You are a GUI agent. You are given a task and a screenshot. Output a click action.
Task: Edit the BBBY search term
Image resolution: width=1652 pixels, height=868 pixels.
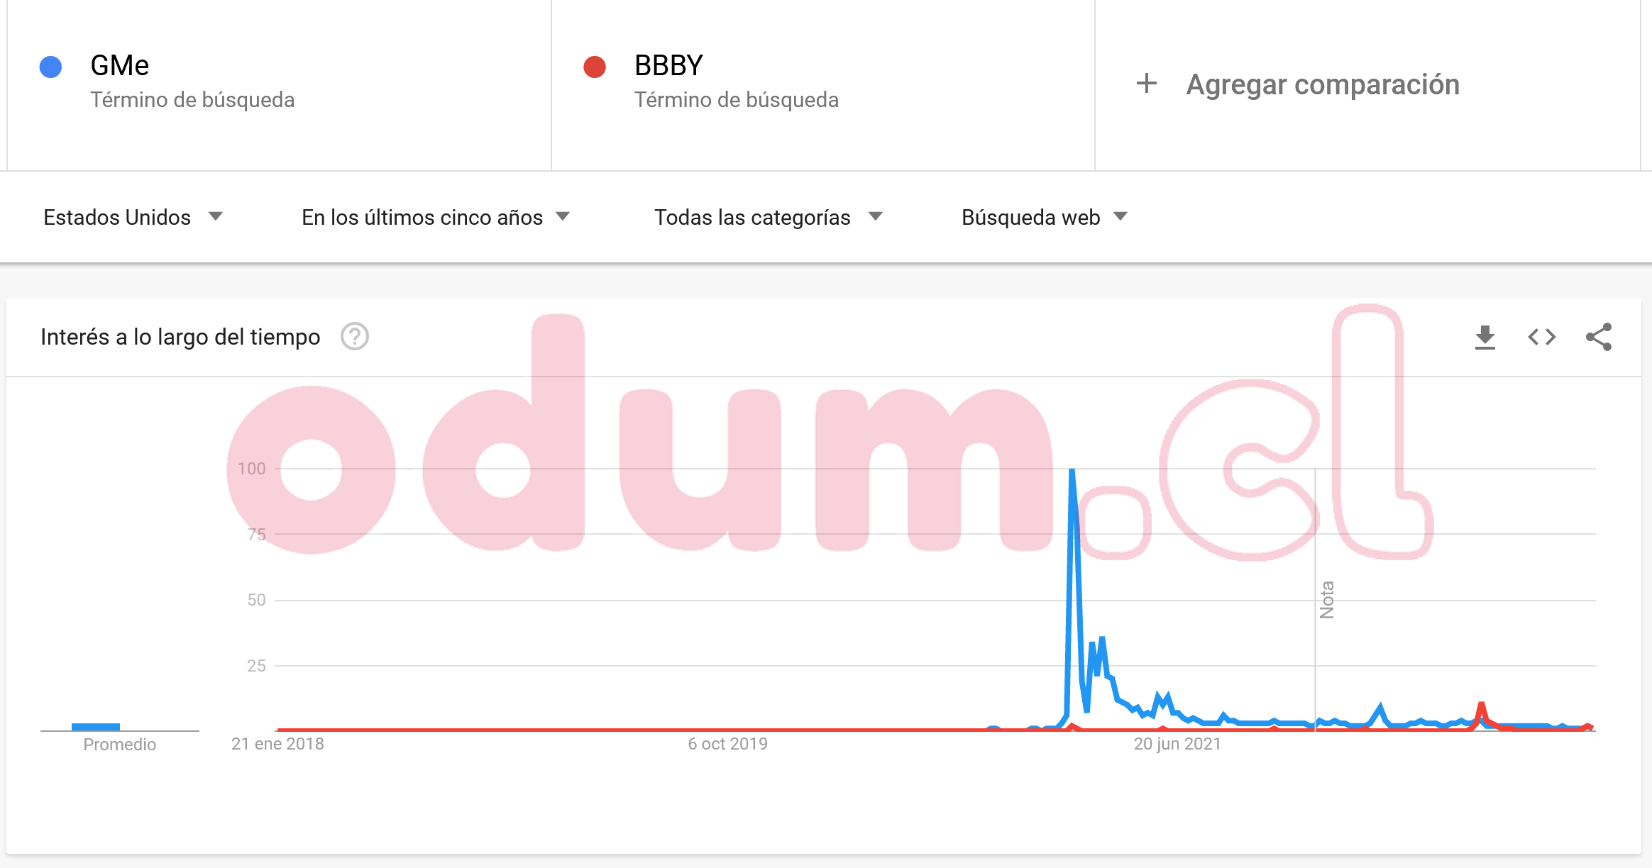pyautogui.click(x=668, y=66)
